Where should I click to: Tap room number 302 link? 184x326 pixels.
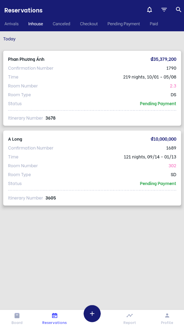172,166
